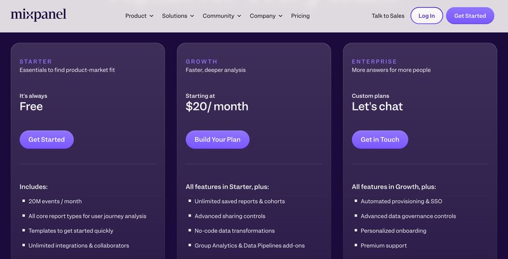508x259 pixels.
Task: Click Build Your Plan on Growth
Action: 217,140
